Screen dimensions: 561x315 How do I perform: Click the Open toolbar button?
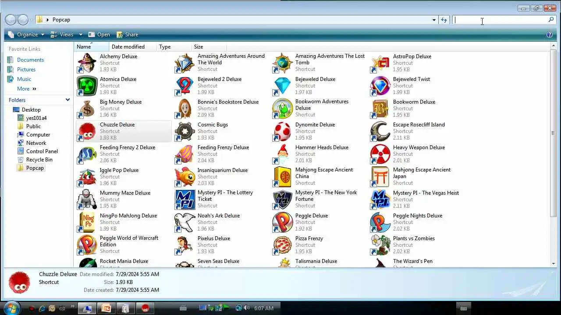pos(99,35)
